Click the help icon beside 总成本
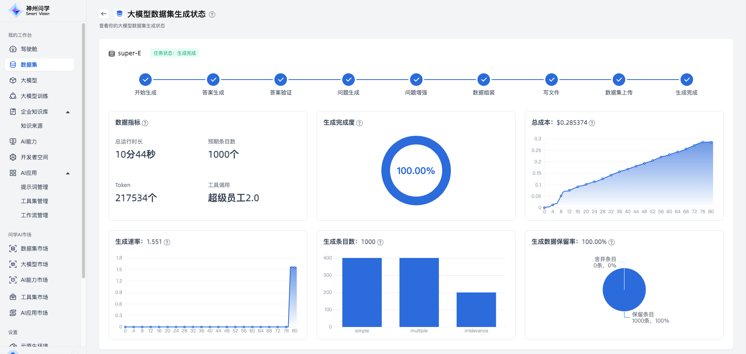This screenshot has height=354, width=746. pyautogui.click(x=592, y=123)
